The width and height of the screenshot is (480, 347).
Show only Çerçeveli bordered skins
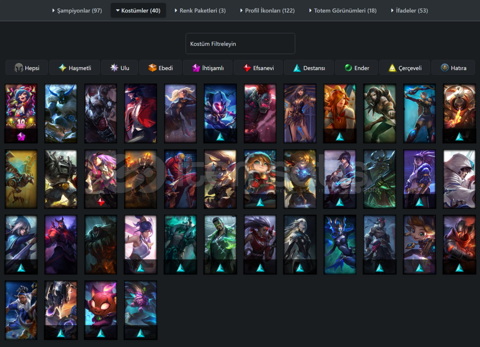pyautogui.click(x=405, y=68)
